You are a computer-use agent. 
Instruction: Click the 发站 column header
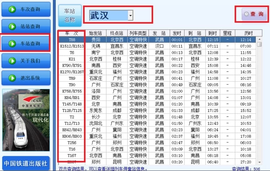point(159,33)
